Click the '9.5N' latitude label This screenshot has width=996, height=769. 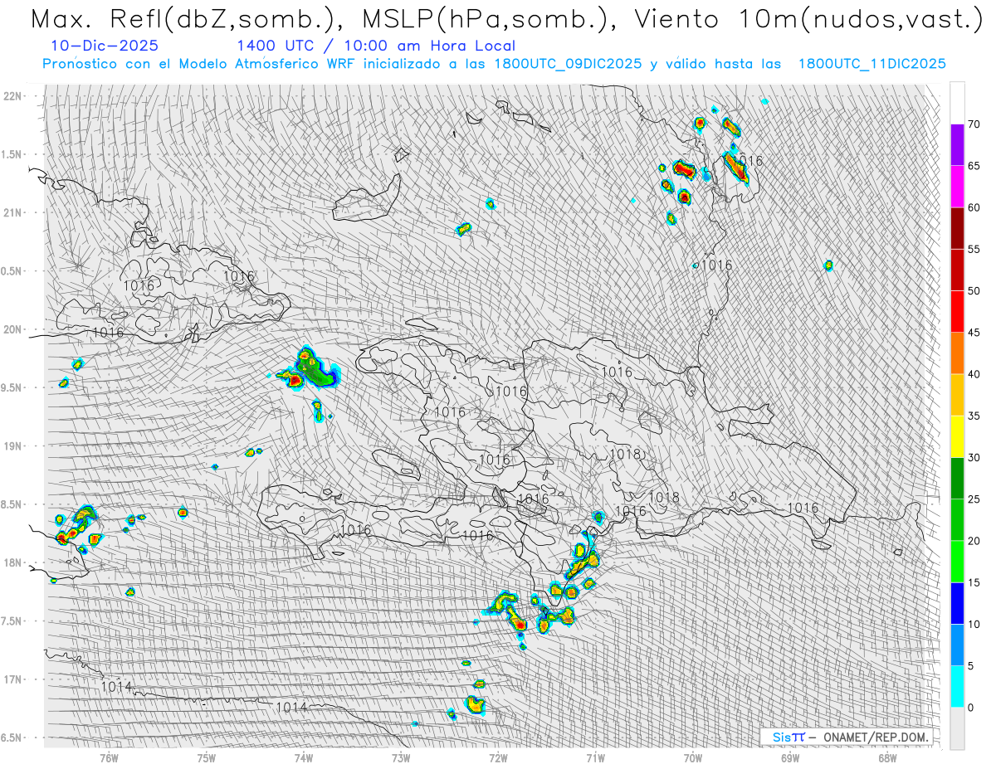(x=11, y=387)
